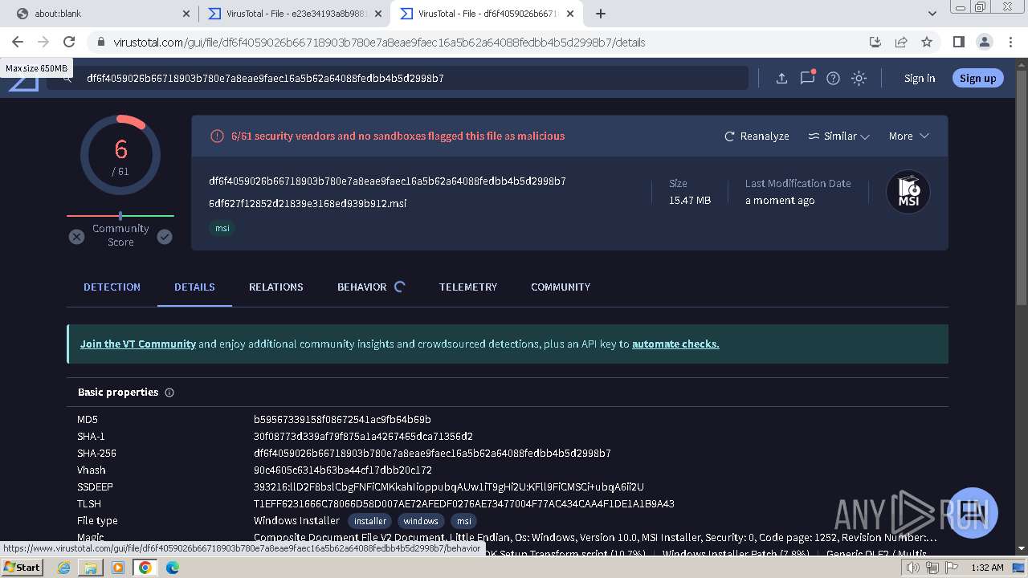Image resolution: width=1028 pixels, height=578 pixels.
Task: Switch to the TELEMETRY tab
Action: click(x=468, y=287)
